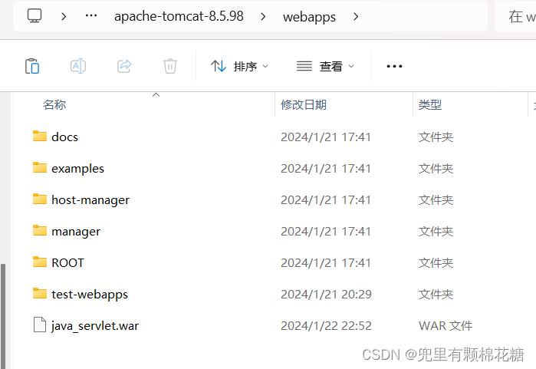The image size is (536, 369).
Task: Sort by the 修改日期 column header
Action: (304, 104)
